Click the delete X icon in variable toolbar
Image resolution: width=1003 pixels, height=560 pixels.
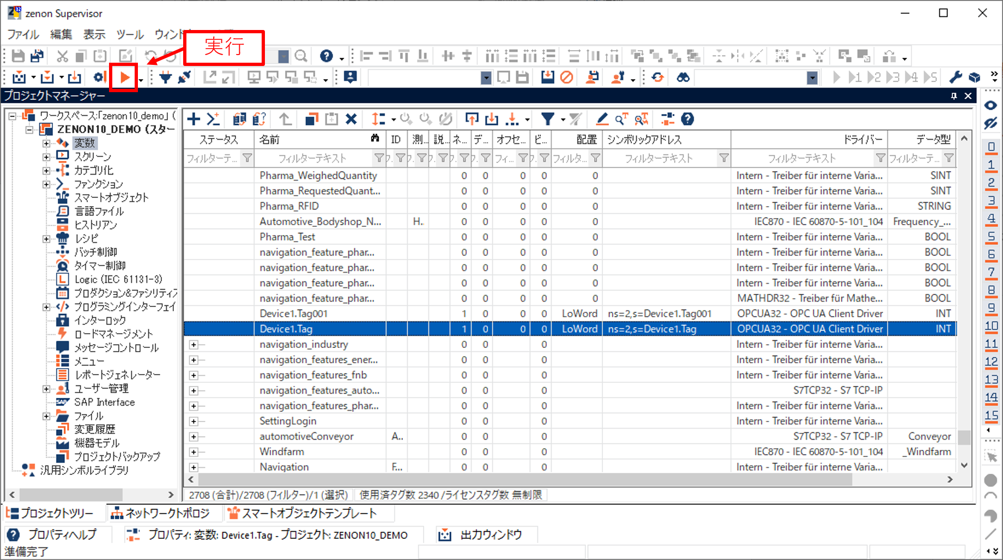[x=352, y=119]
